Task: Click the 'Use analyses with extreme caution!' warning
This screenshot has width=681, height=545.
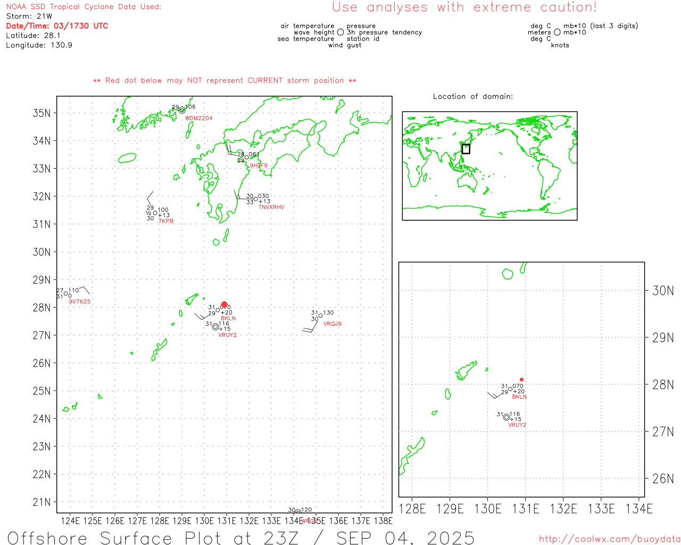Action: (464, 7)
